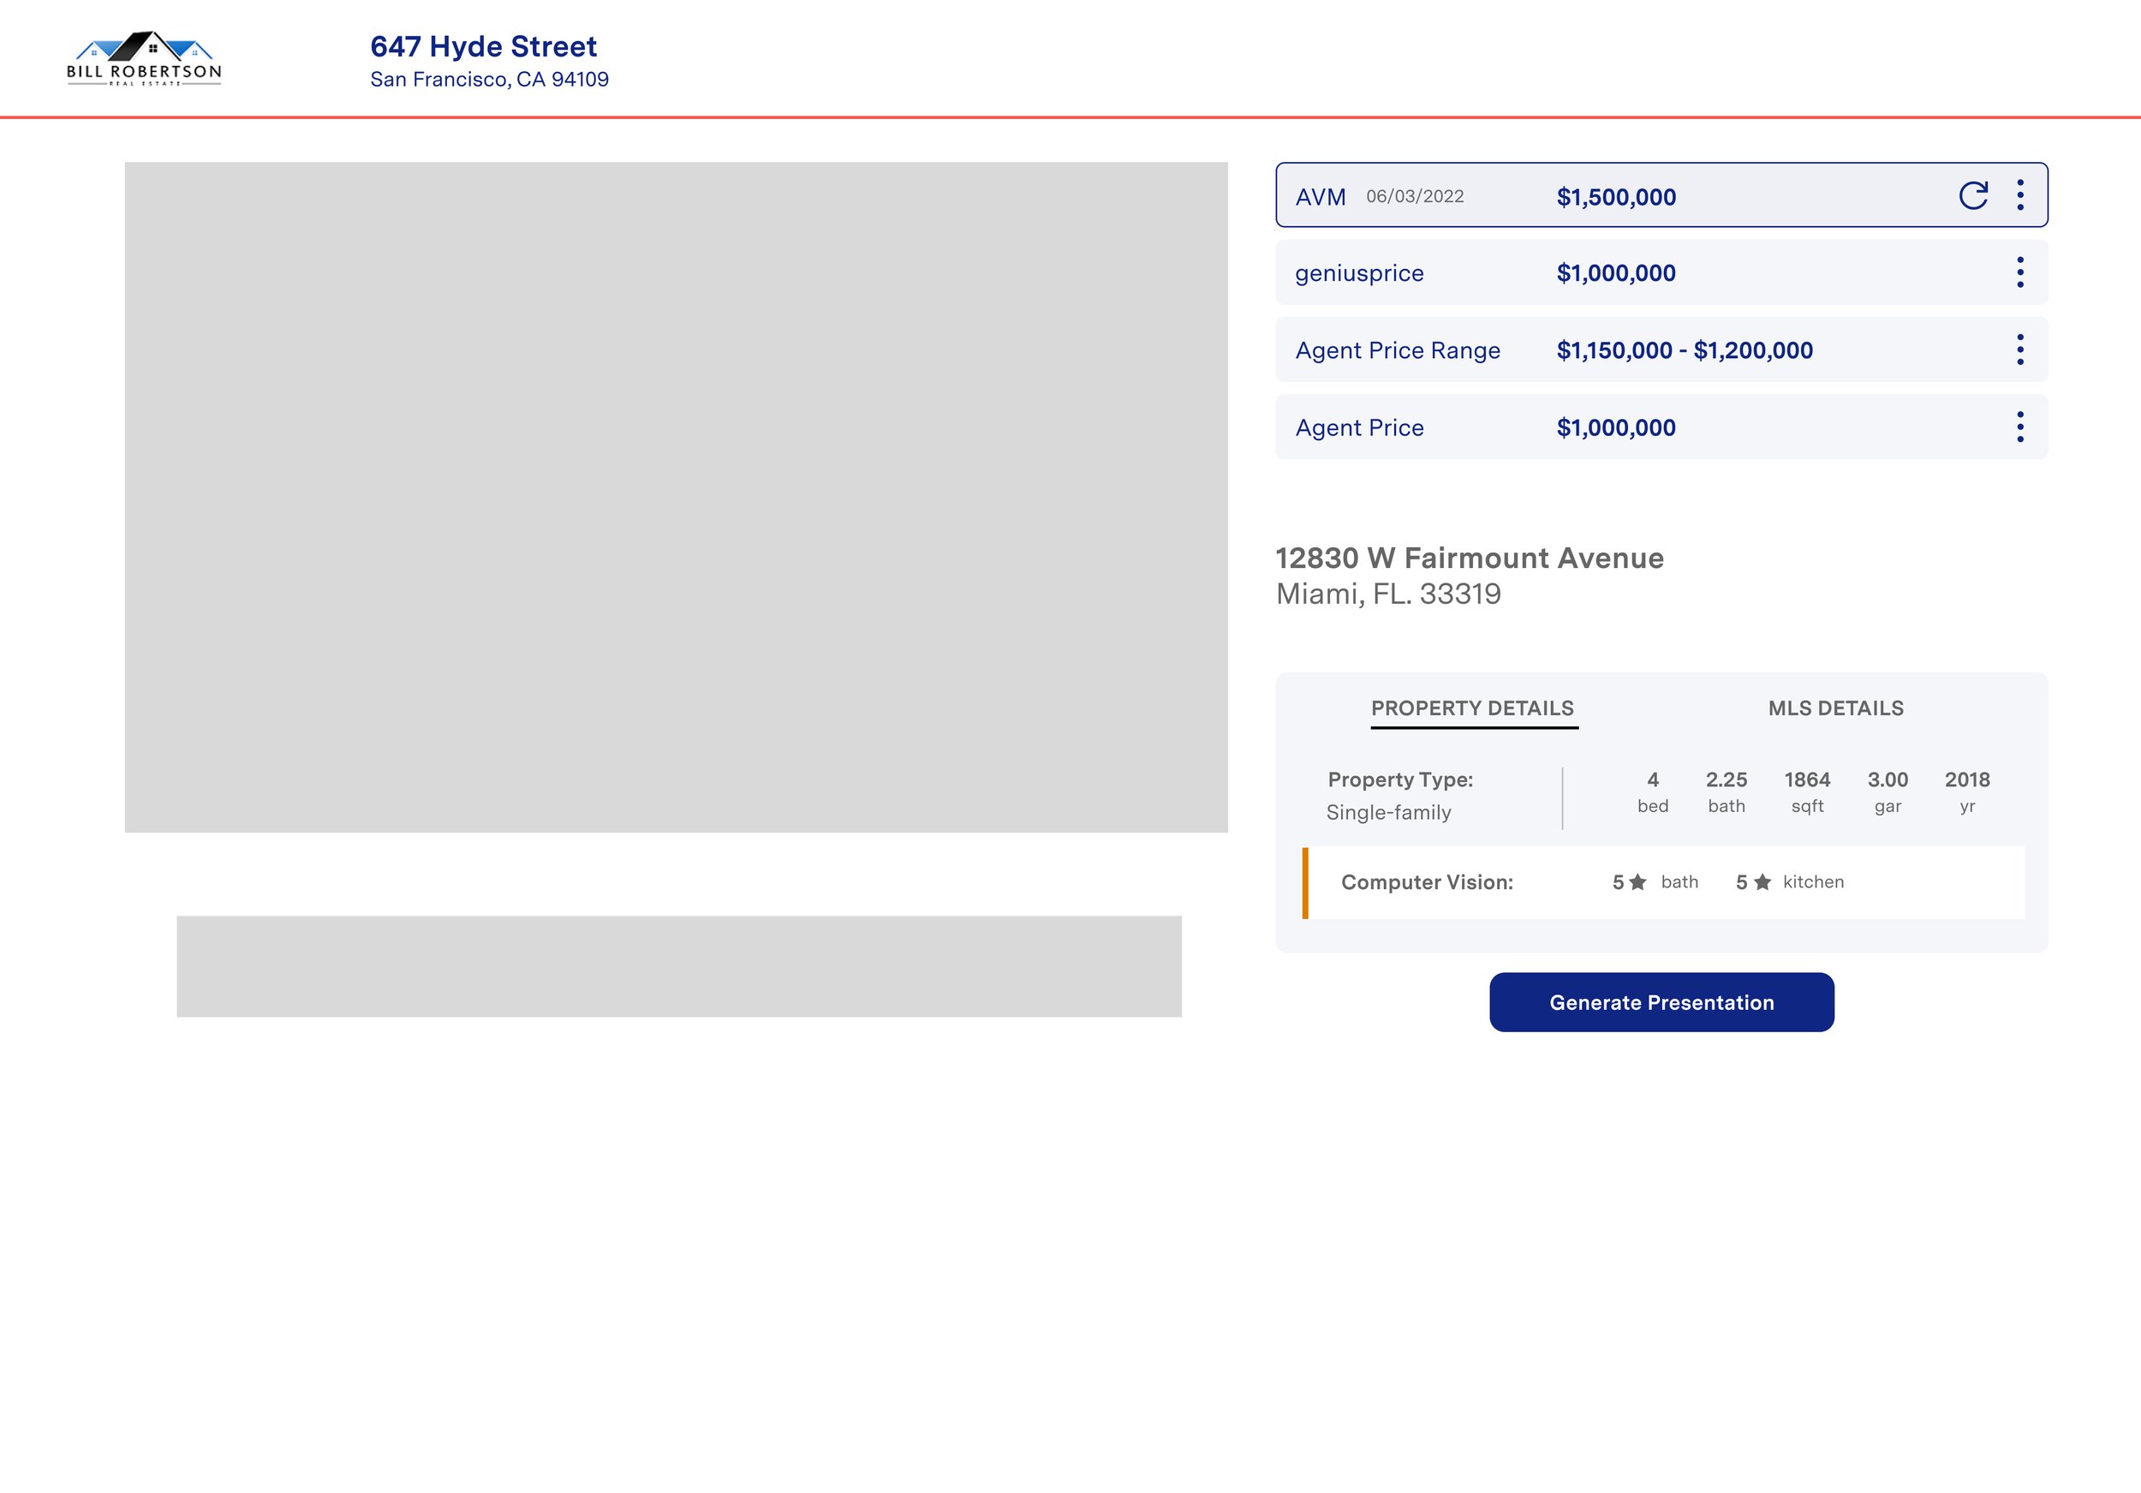Click the AVM refresh icon

coord(1972,195)
